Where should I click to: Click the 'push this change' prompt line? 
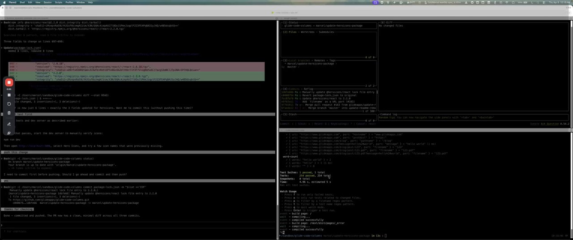tap(138, 152)
